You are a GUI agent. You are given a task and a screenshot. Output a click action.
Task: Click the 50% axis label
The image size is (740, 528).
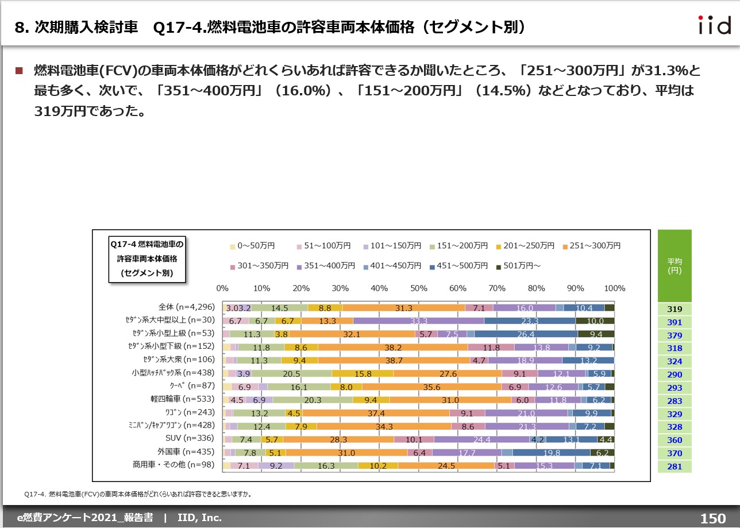coord(419,288)
